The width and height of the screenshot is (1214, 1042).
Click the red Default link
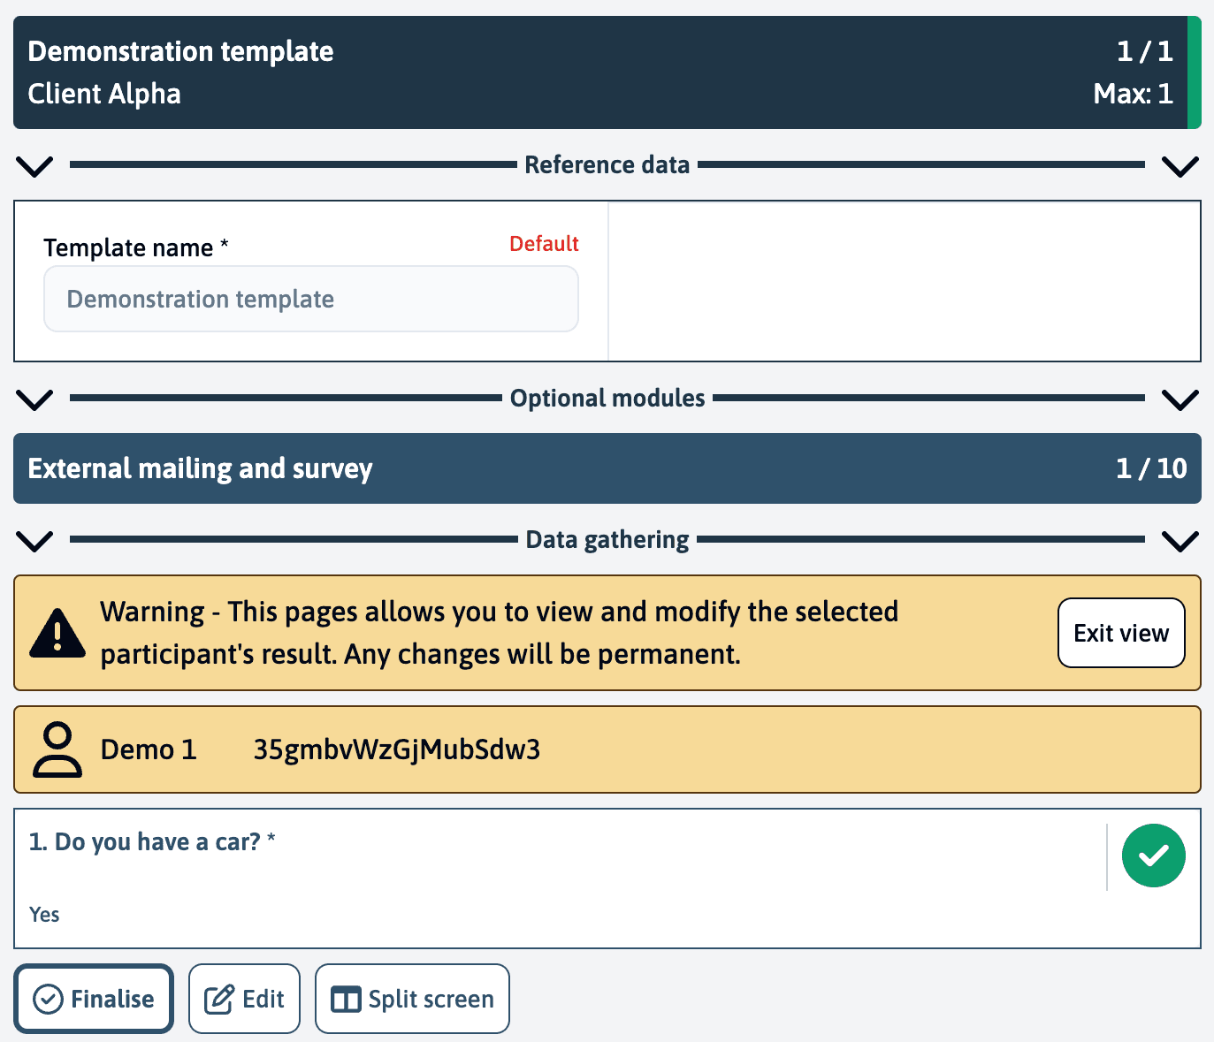coord(544,244)
